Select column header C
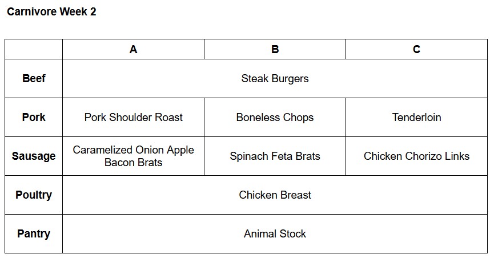The height and width of the screenshot is (258, 490). [x=416, y=49]
